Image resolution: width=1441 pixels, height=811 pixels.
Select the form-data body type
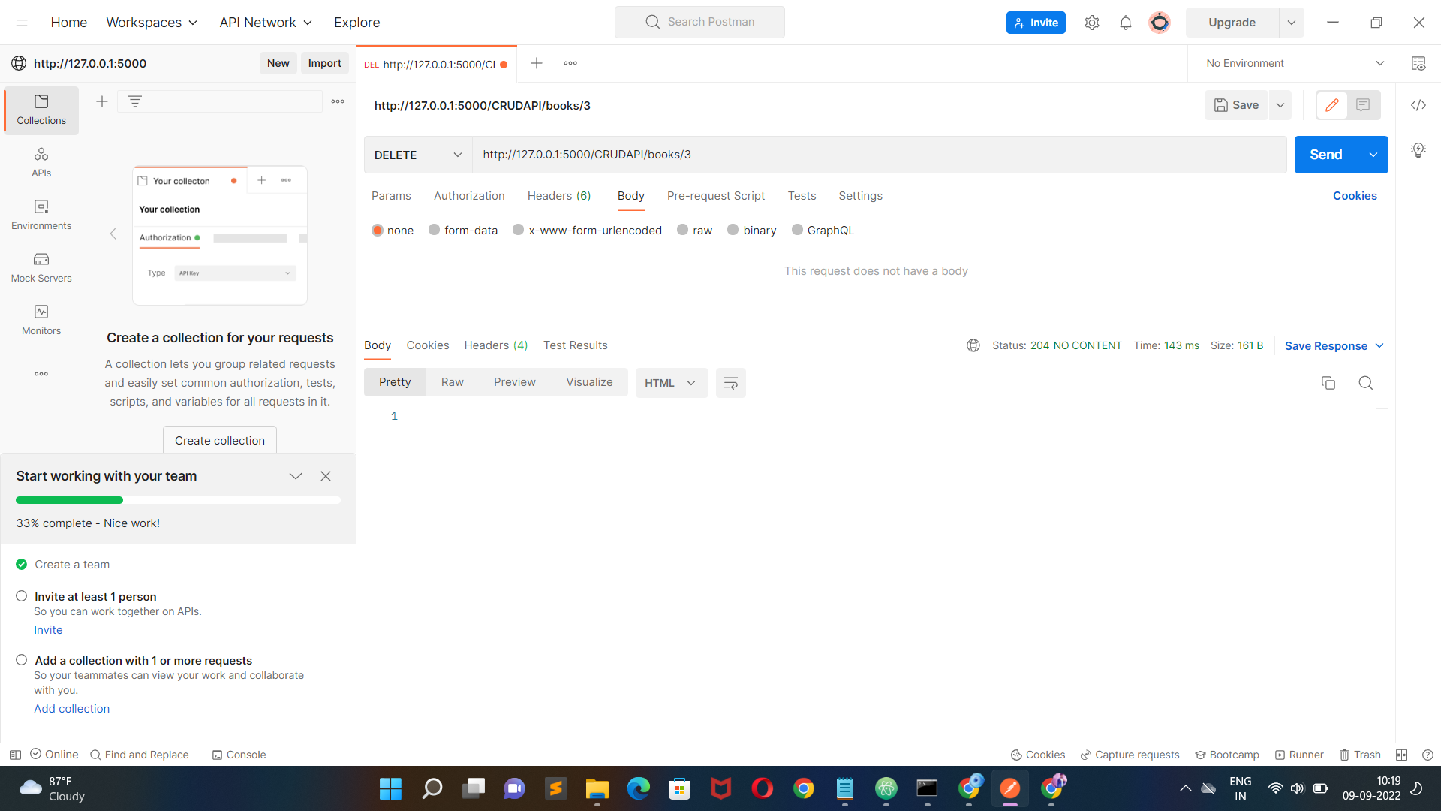462,230
